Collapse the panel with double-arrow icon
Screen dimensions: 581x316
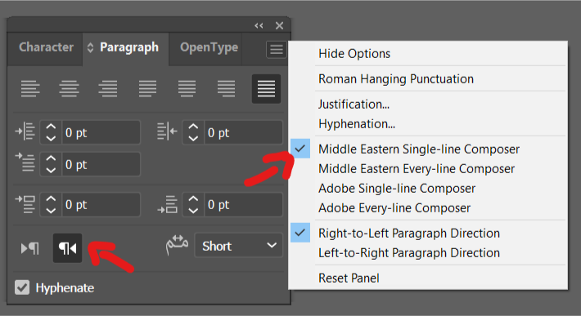[259, 25]
